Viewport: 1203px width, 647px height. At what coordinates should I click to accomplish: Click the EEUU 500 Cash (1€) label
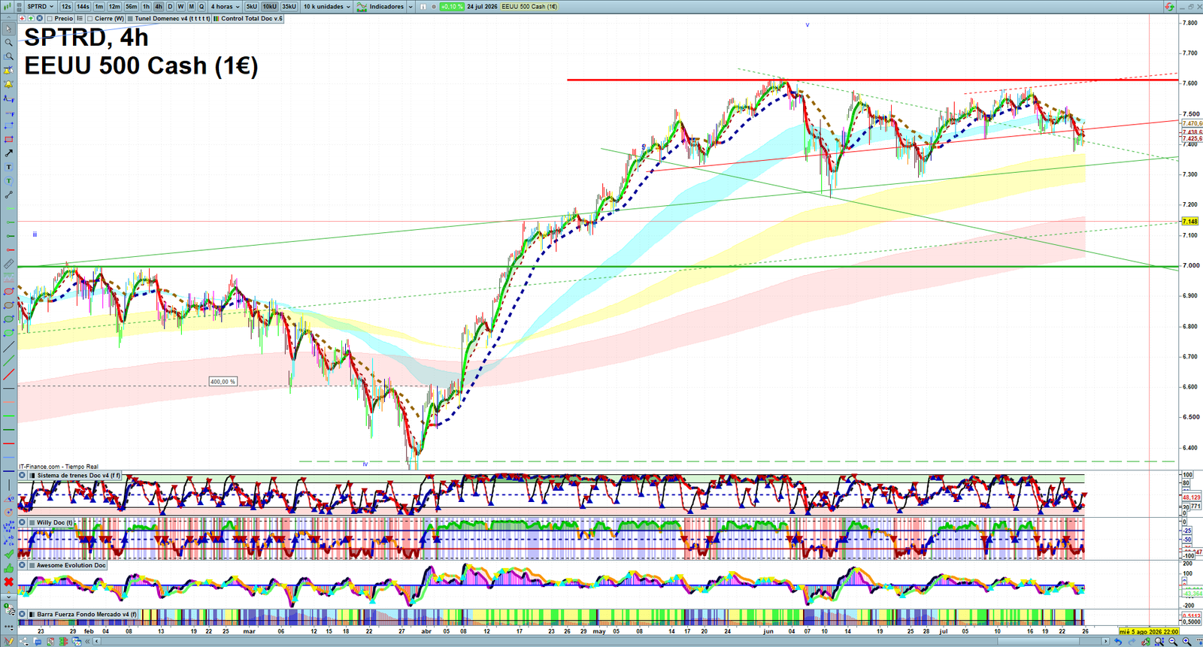pos(529,7)
